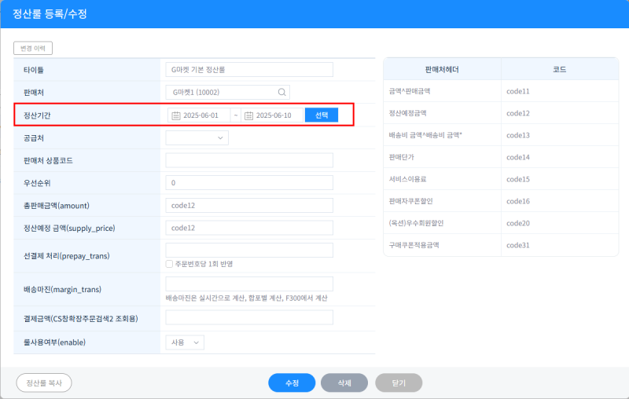Click the 배송마진은 실시간으로 계산 help text
The height and width of the screenshot is (399, 629).
247,298
